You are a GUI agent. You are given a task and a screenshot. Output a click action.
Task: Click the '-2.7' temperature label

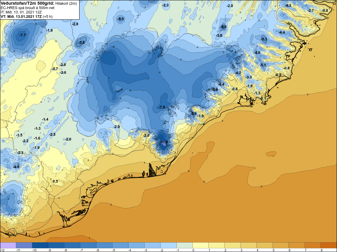pyautogui.click(x=311, y=10)
